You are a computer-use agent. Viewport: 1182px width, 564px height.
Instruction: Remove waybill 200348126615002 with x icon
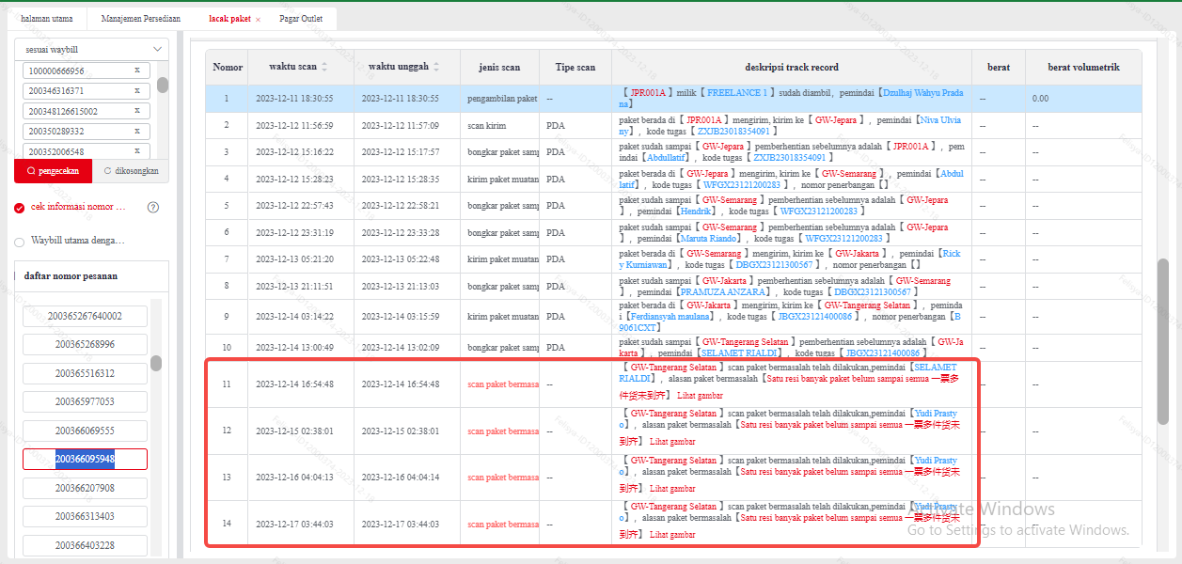136,111
